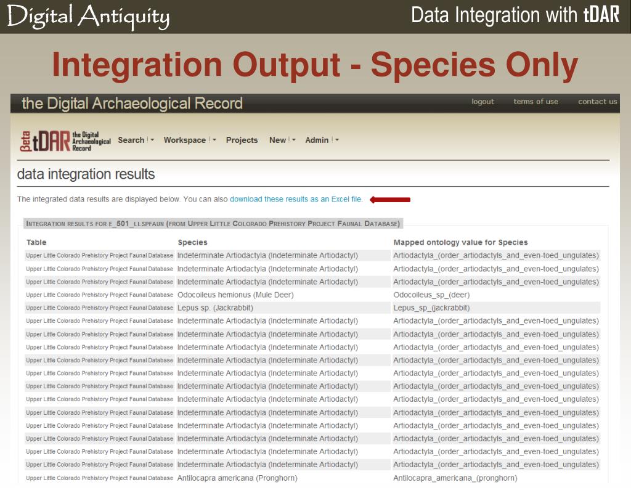The width and height of the screenshot is (631, 498).
Task: Expand the Admin menu
Action: tap(322, 140)
